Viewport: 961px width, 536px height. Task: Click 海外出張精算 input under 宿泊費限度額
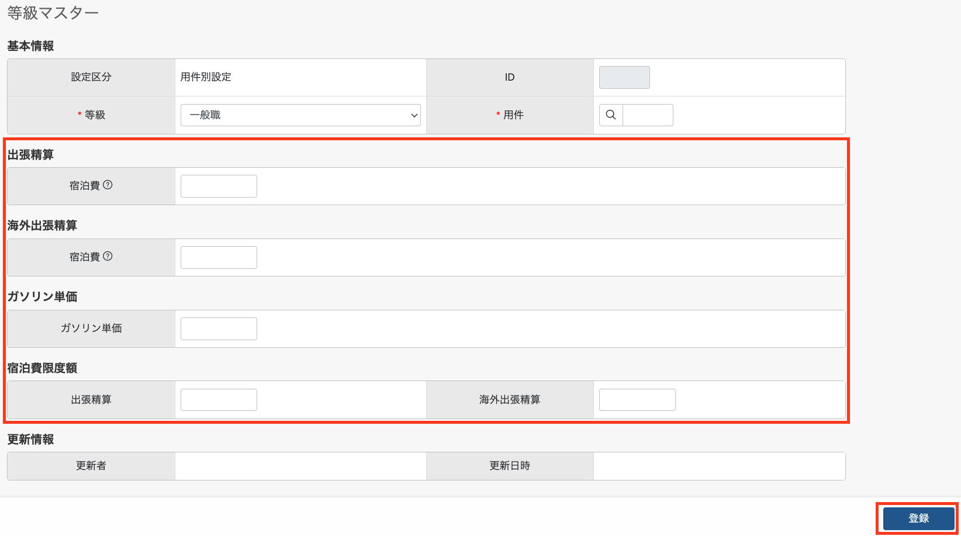pos(637,400)
